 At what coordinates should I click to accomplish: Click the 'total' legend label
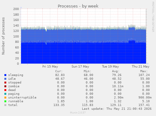(13, 105)
